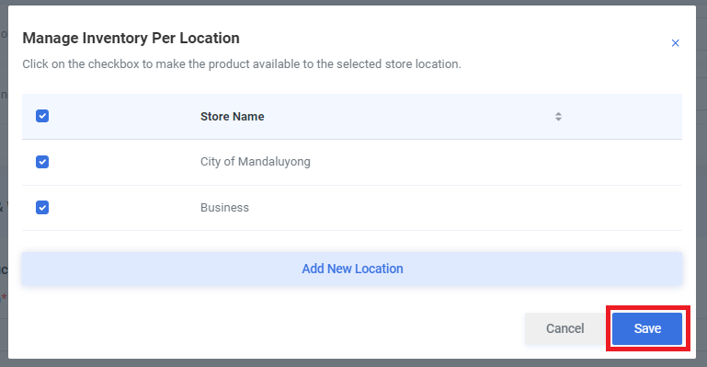
Task: Save the inventory location settings
Action: point(647,328)
